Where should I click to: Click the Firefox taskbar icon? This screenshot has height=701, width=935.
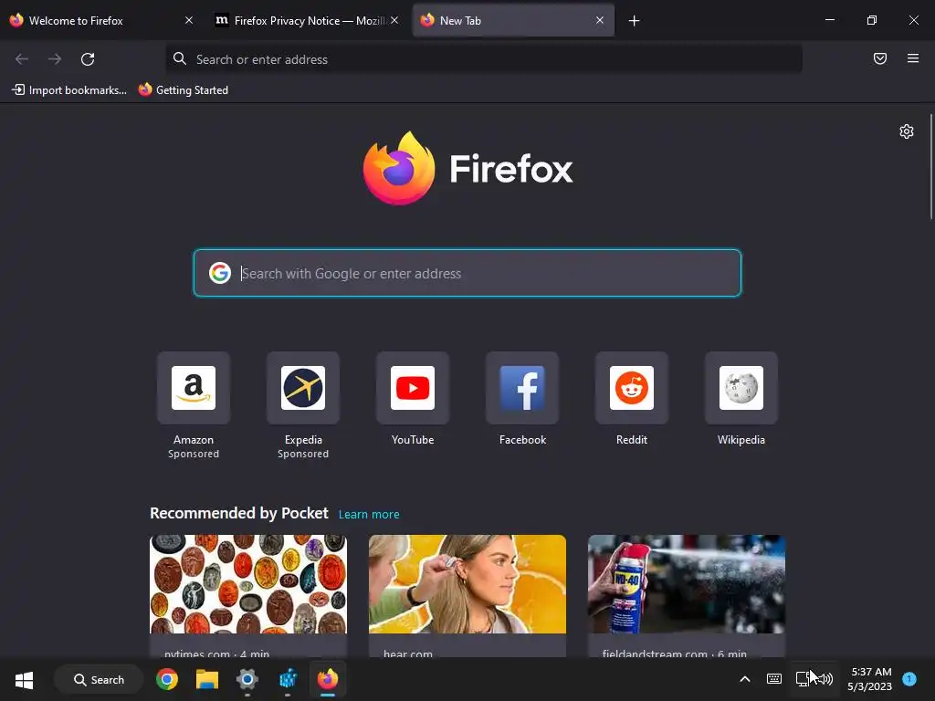[x=328, y=679]
